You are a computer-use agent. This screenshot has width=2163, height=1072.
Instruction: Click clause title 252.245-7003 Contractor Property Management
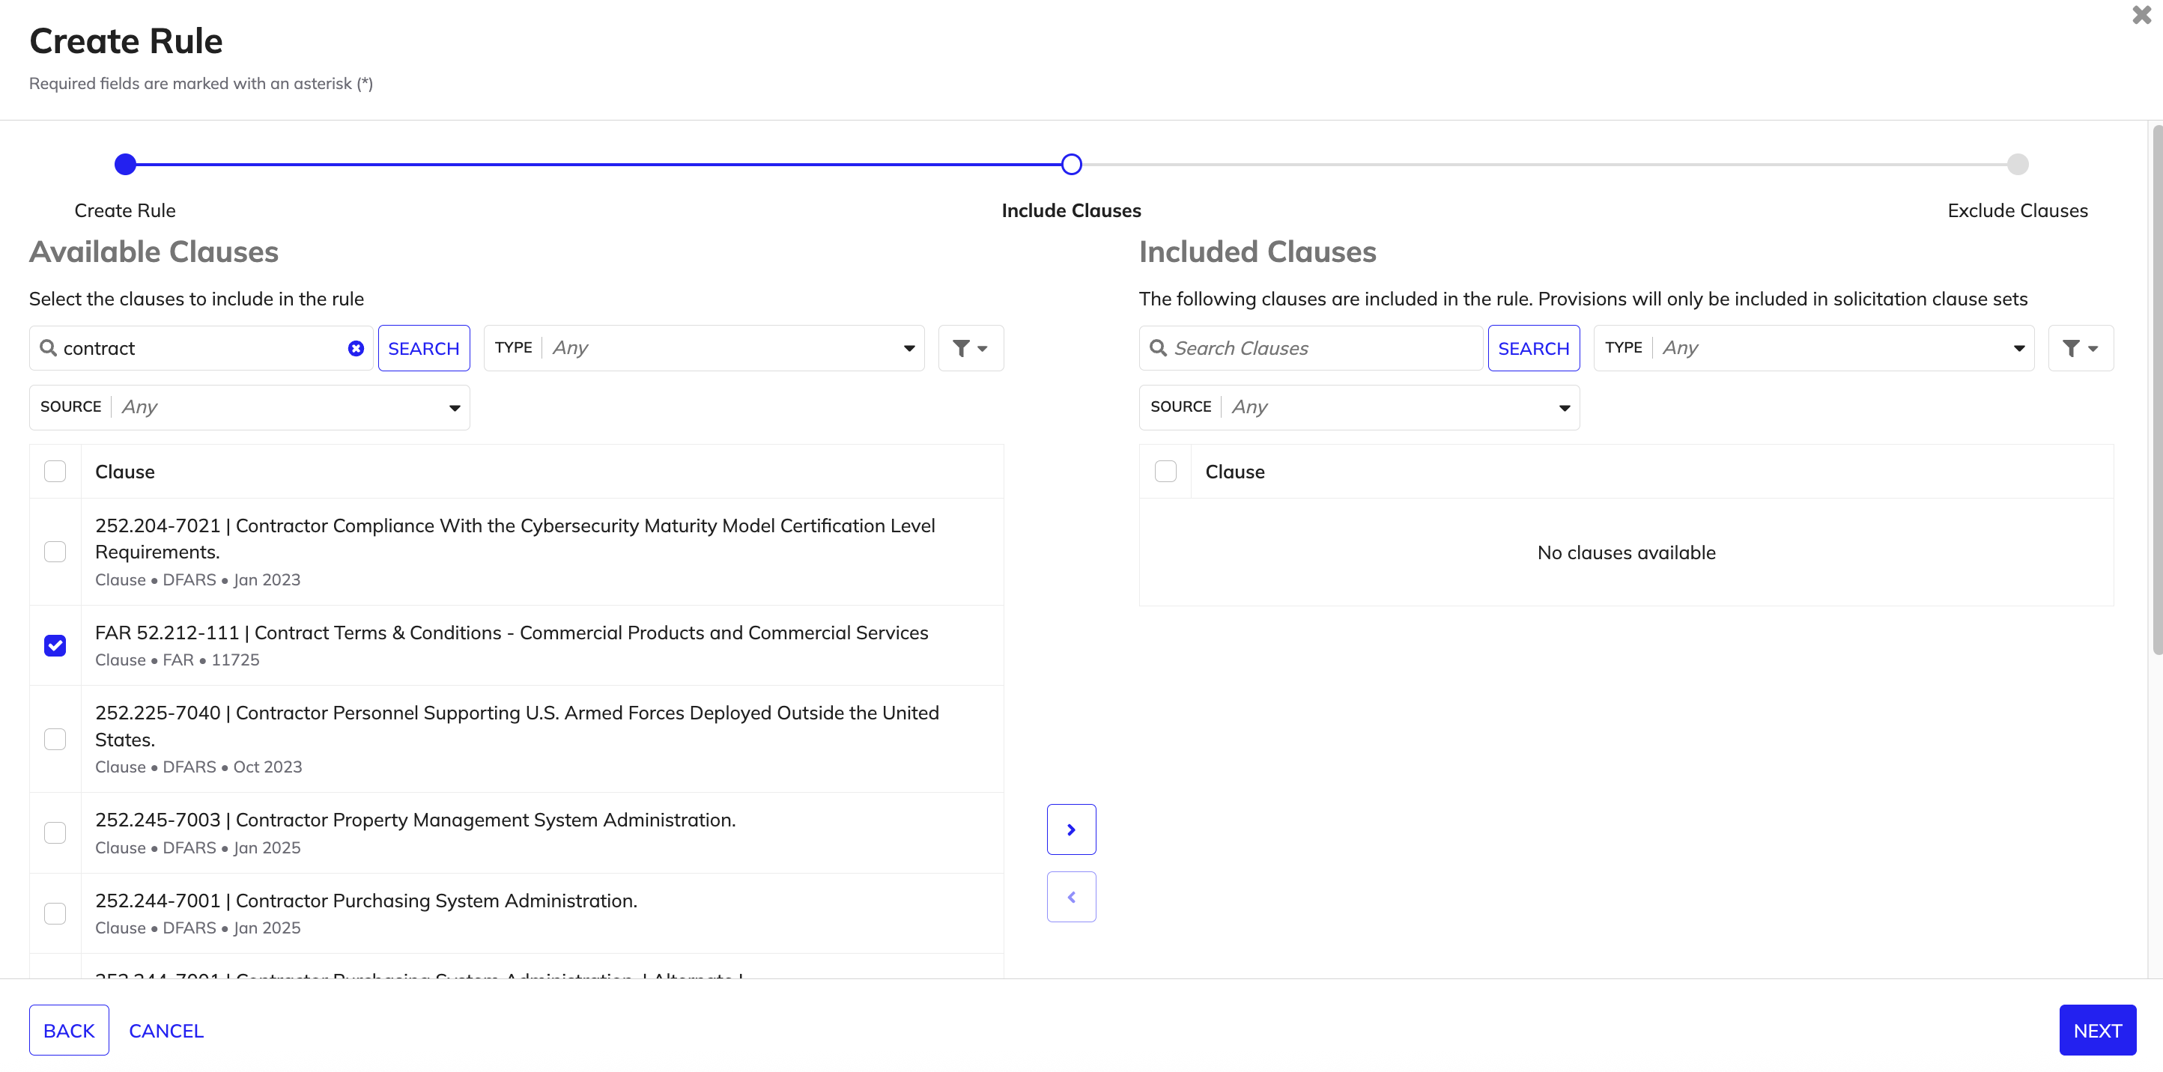pos(416,820)
